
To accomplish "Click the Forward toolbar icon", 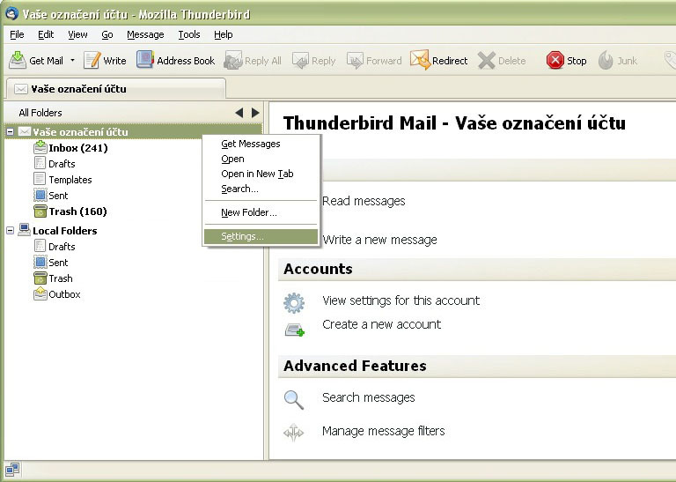I will 356,61.
